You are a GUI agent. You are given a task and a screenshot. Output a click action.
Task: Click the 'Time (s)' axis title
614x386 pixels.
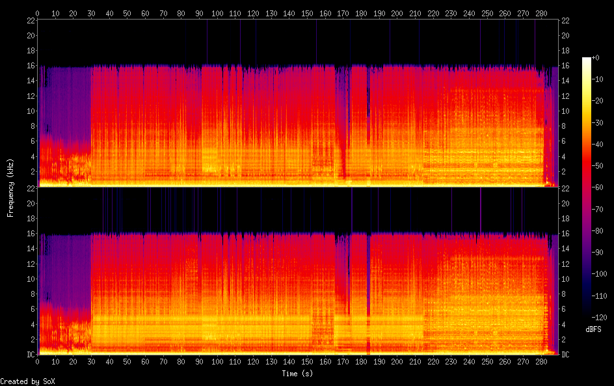click(297, 374)
